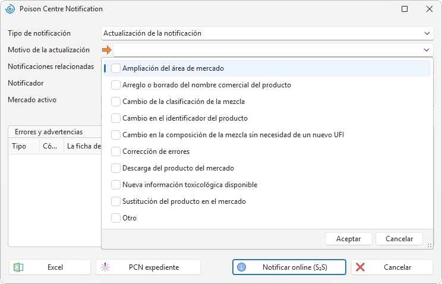Click Cancelar inside the dropdown popup
Viewport: 442px width, 284px height.
coord(399,239)
